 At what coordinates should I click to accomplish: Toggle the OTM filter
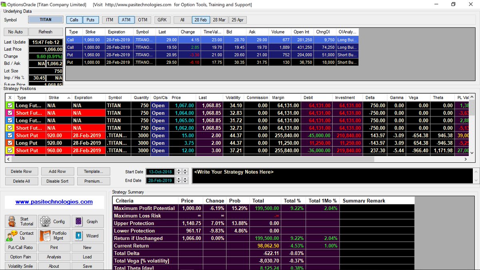[142, 20]
